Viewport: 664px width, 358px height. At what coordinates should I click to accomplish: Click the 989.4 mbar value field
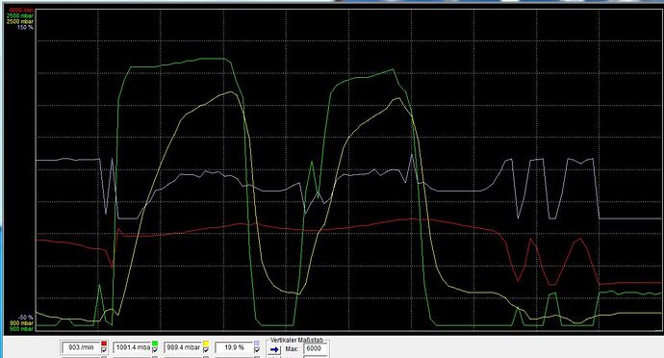point(183,347)
